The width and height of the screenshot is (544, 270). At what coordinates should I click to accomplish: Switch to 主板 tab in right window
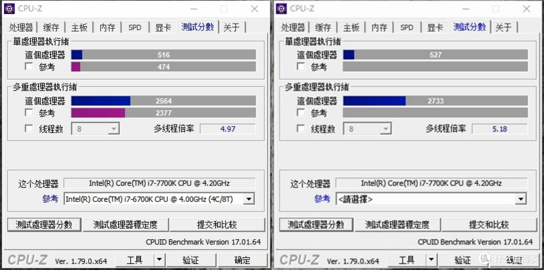351,27
